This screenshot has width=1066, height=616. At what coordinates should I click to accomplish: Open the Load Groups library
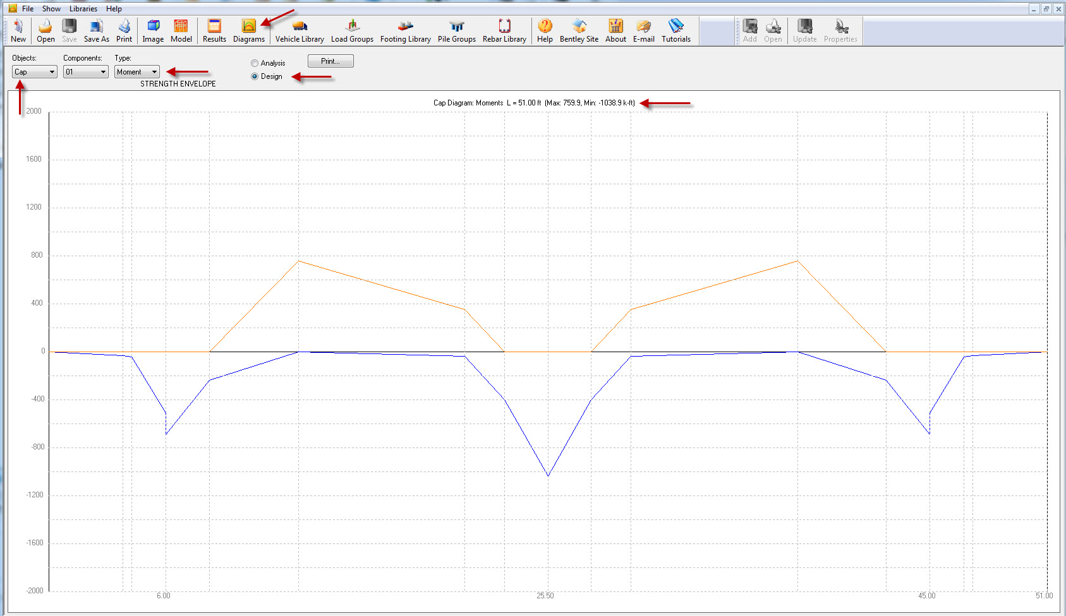pos(352,30)
